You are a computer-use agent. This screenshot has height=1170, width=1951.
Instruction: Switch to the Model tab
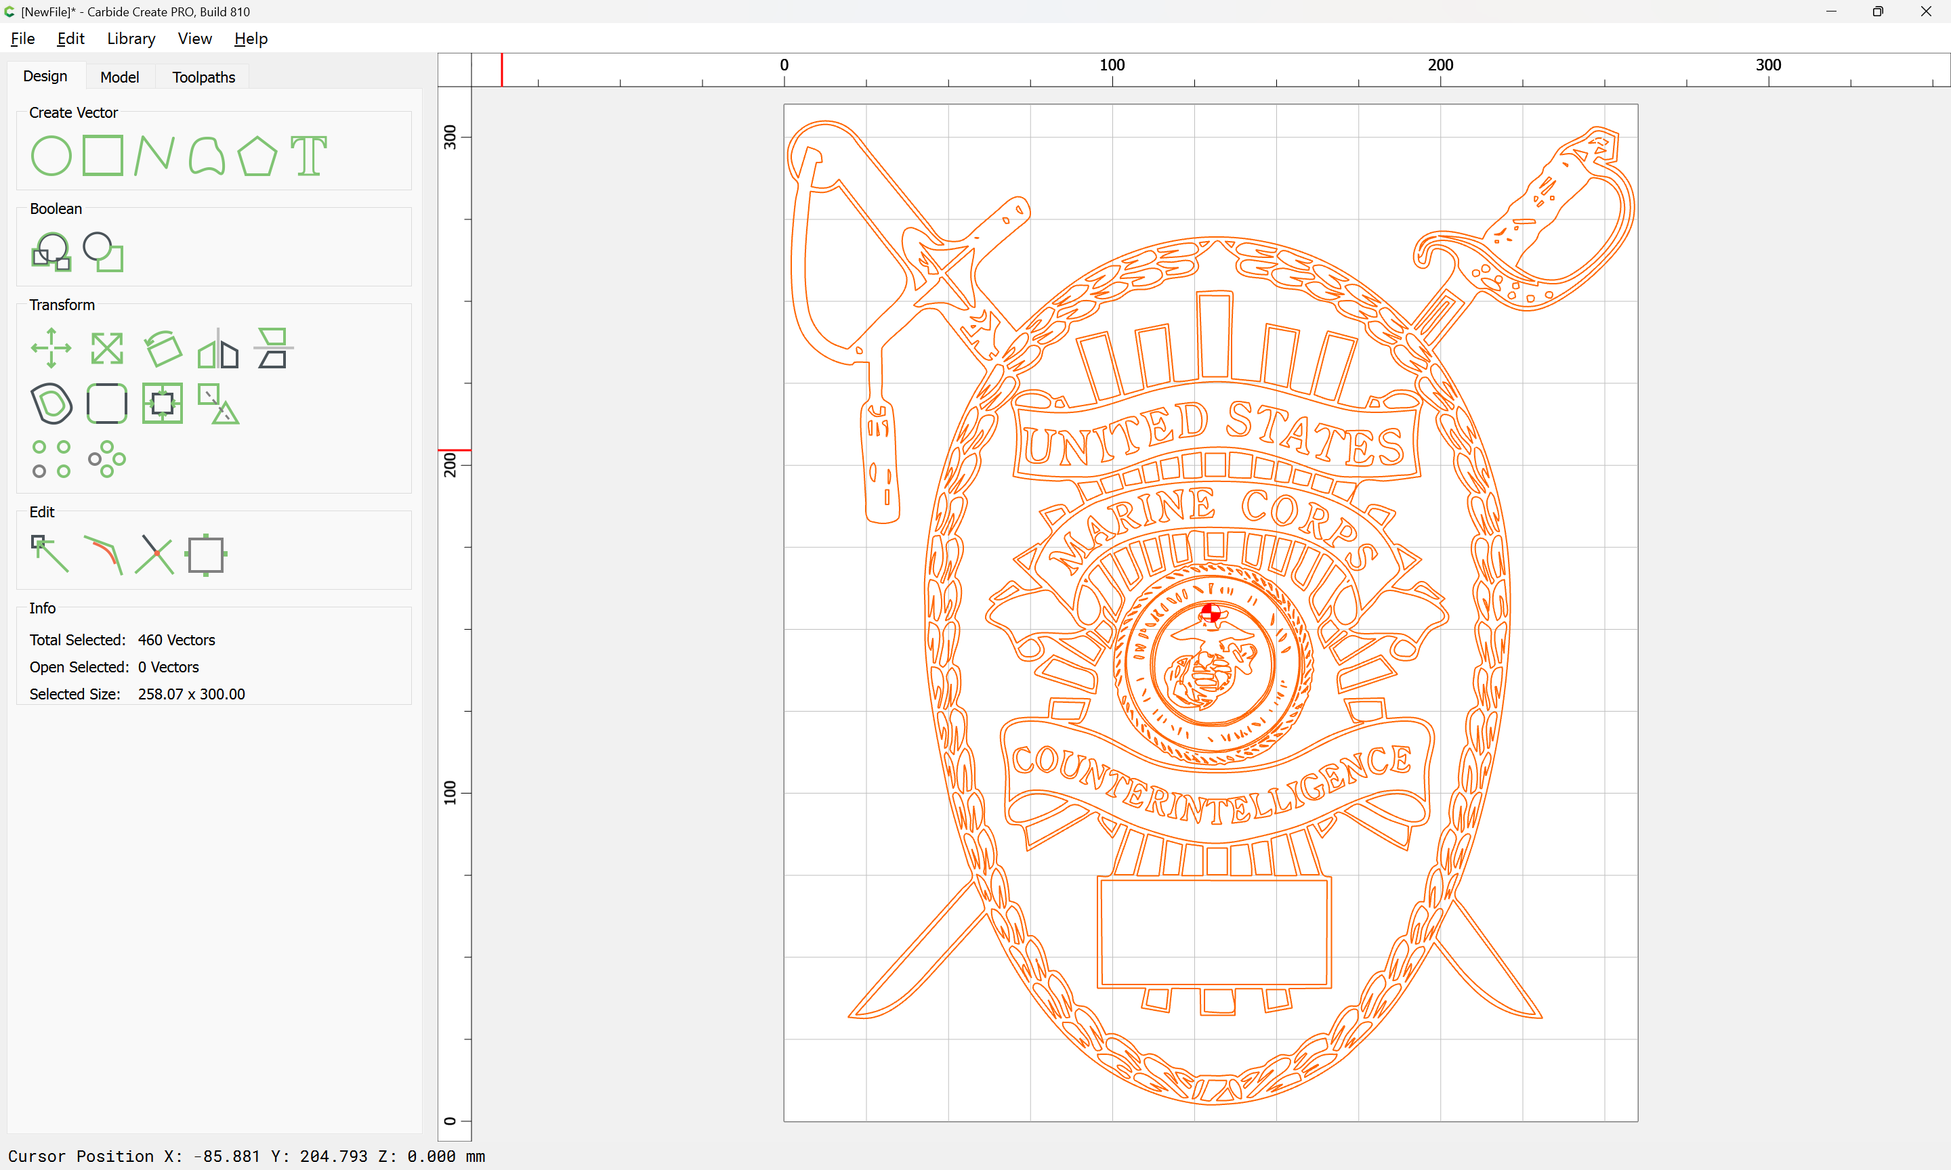120,77
